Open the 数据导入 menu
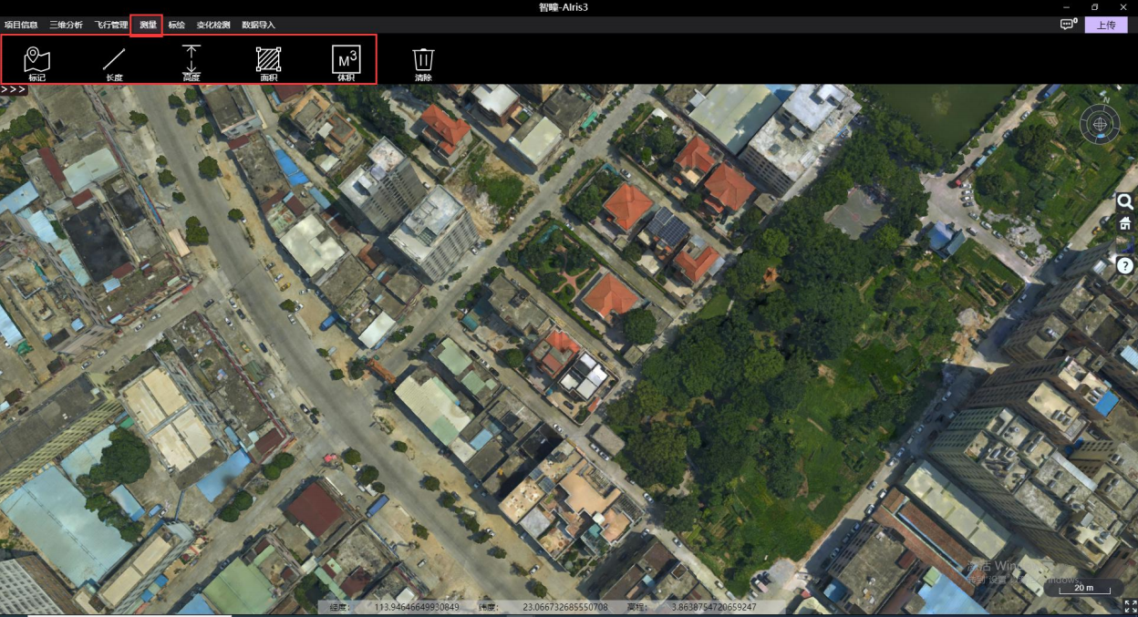 [x=258, y=26]
